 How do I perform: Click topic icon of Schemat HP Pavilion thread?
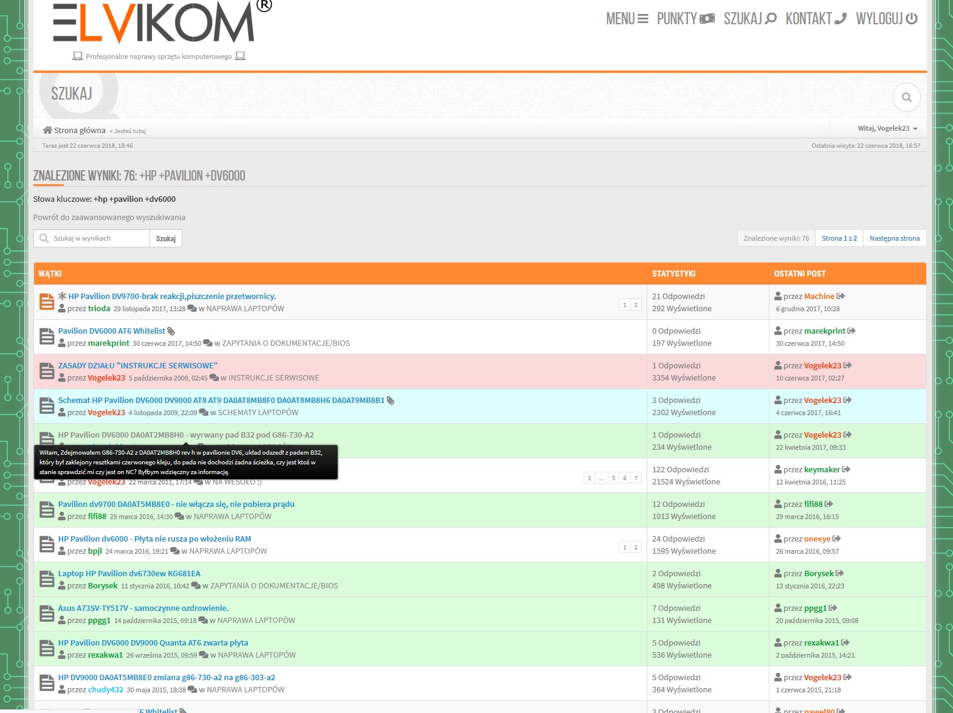(x=47, y=405)
